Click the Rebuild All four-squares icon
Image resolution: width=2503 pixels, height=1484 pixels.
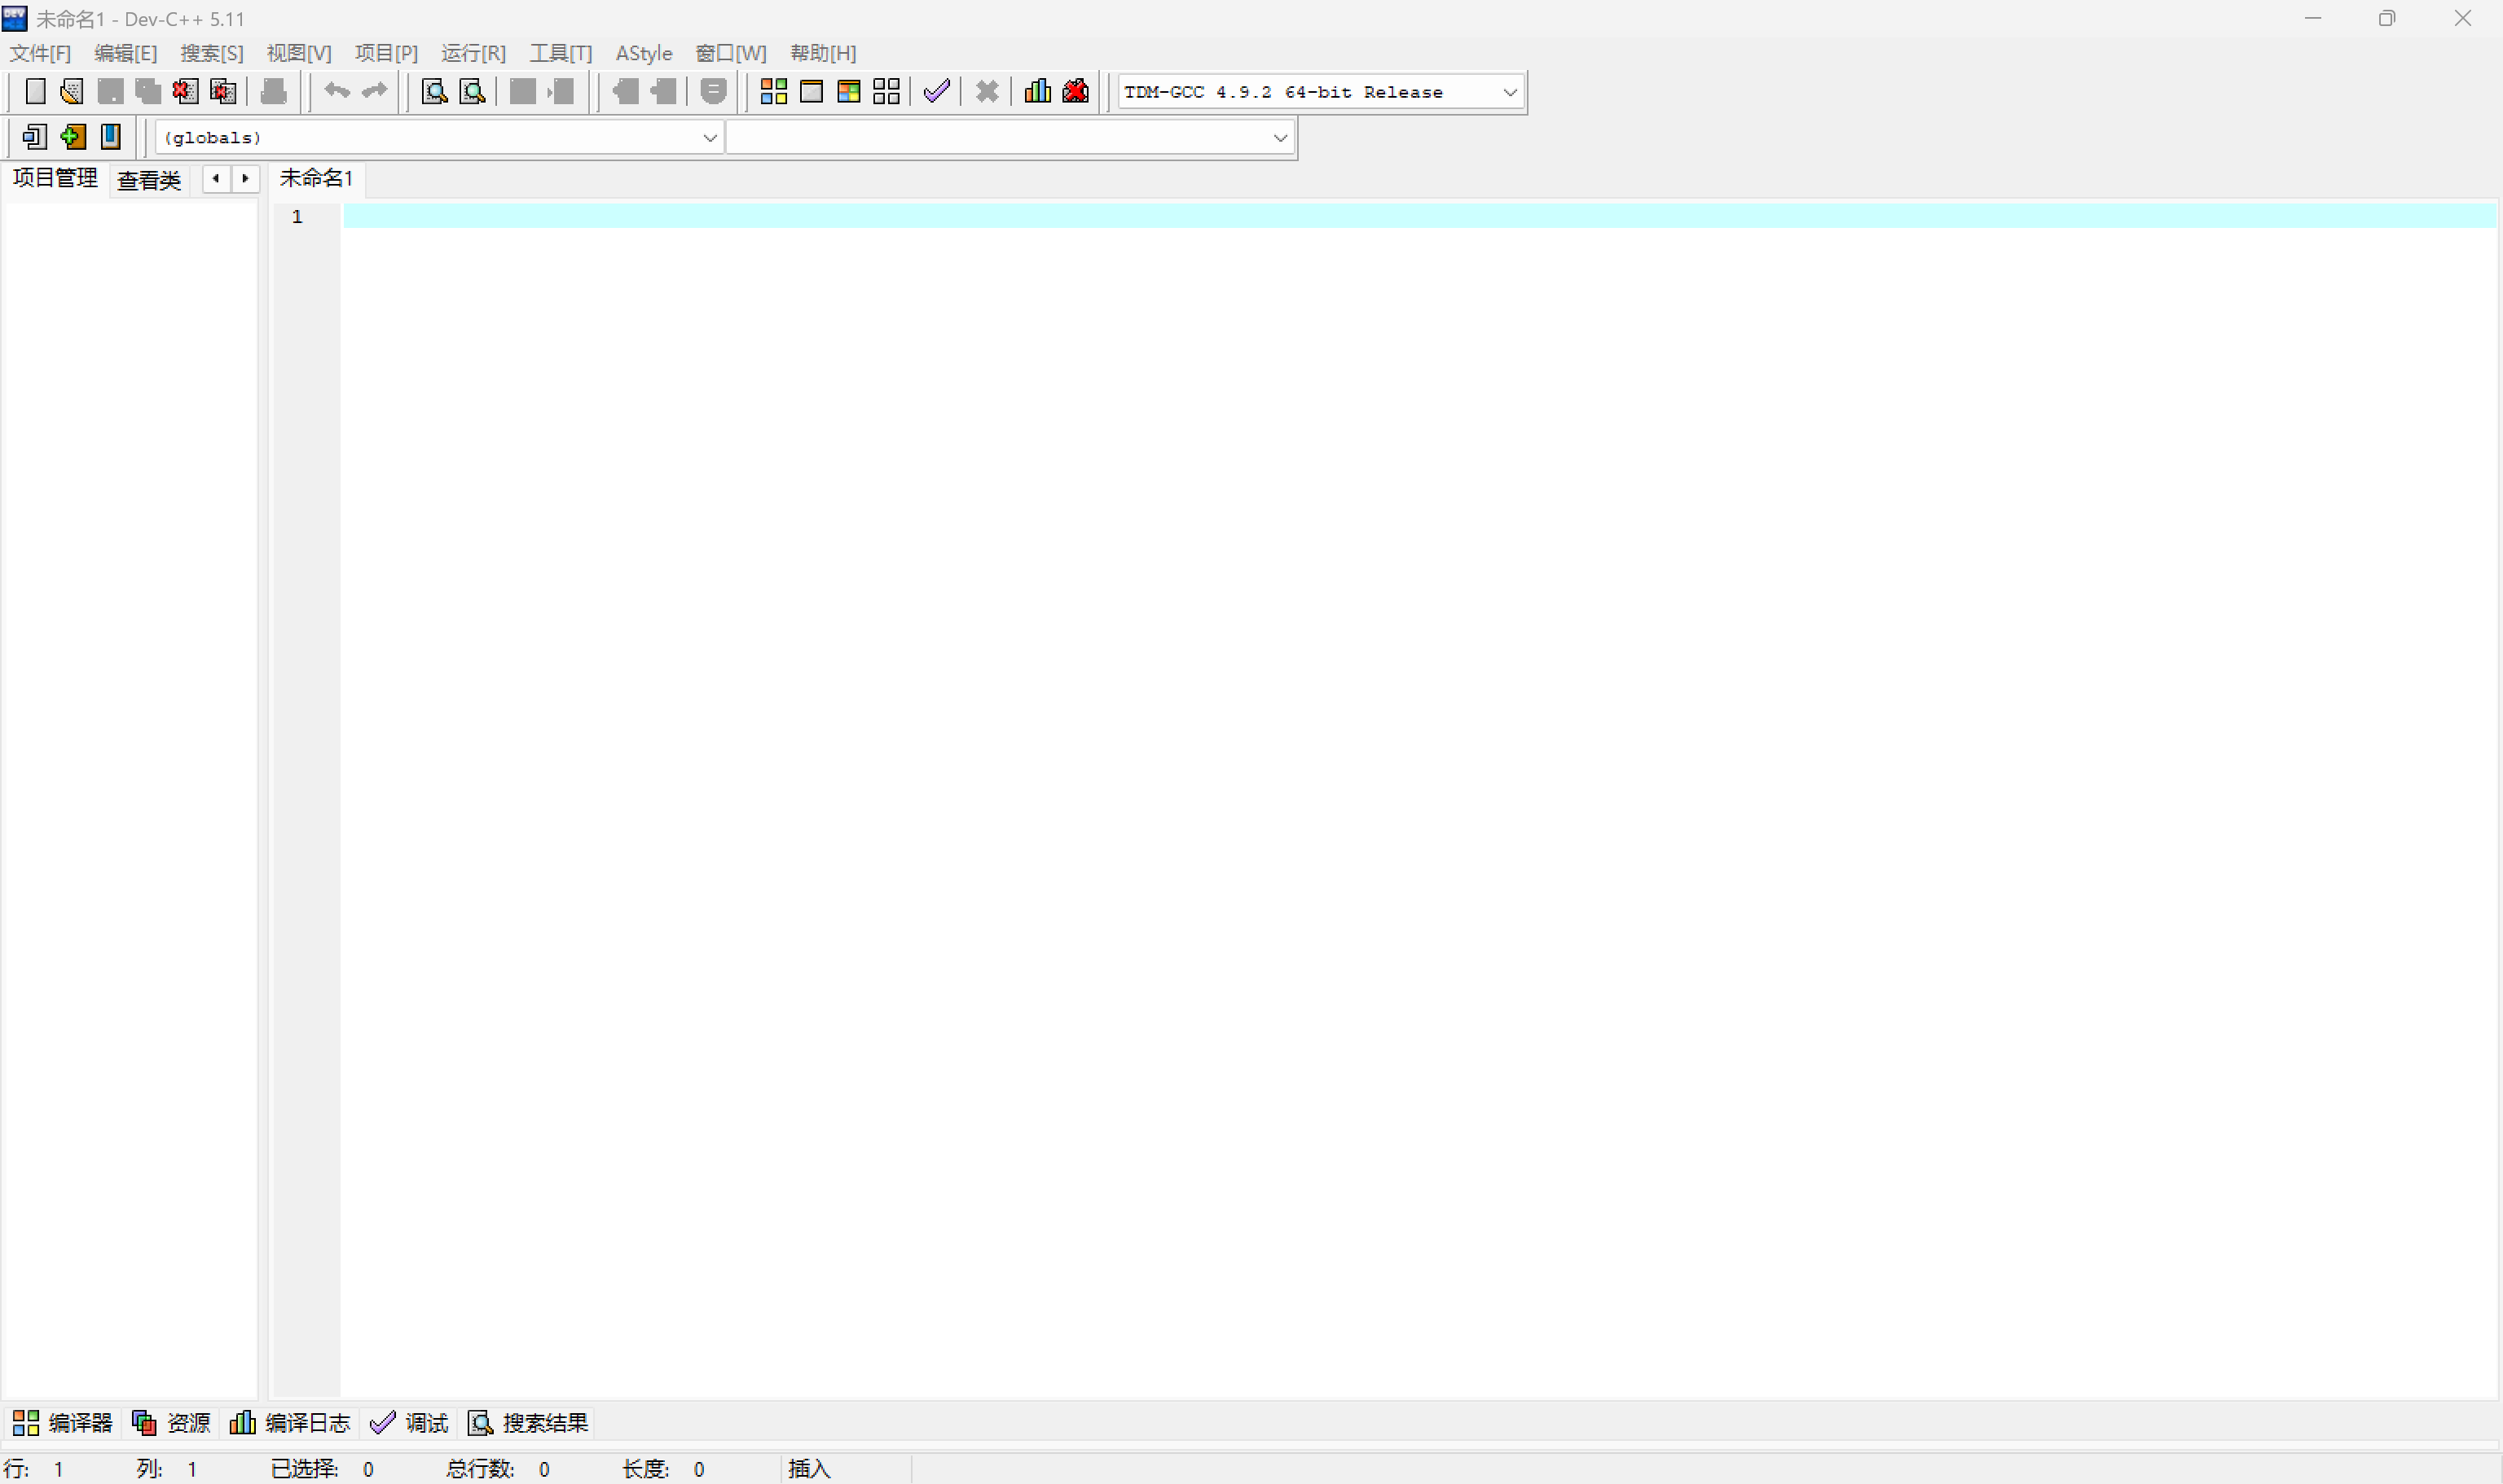[886, 92]
